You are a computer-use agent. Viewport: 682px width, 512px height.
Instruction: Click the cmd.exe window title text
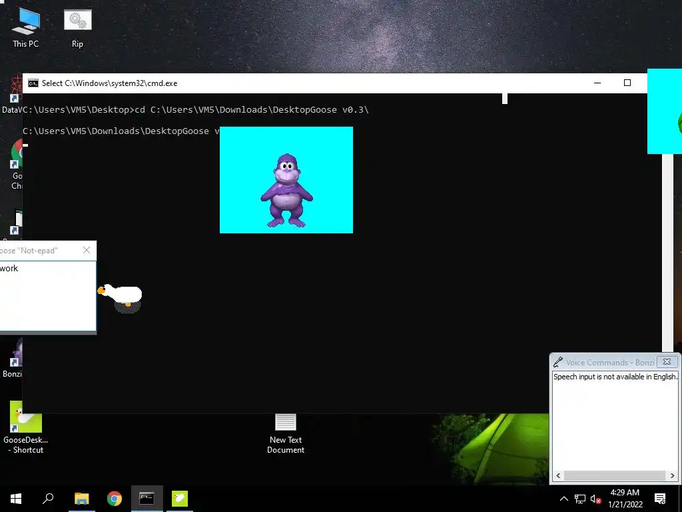[x=109, y=83]
